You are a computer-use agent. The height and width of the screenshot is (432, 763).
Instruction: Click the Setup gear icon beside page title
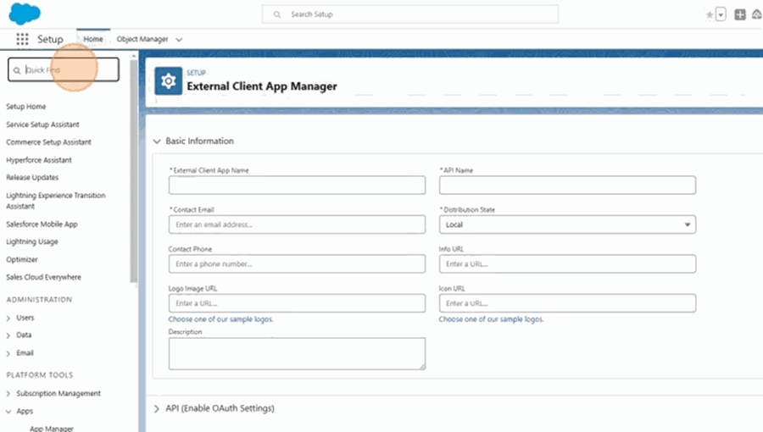(169, 81)
